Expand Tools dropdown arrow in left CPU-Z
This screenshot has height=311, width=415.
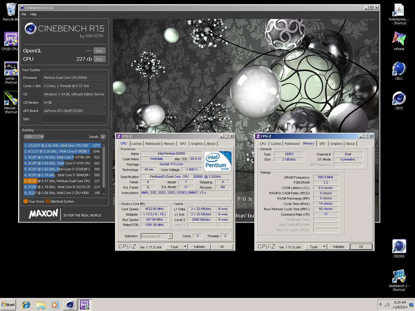pos(185,247)
